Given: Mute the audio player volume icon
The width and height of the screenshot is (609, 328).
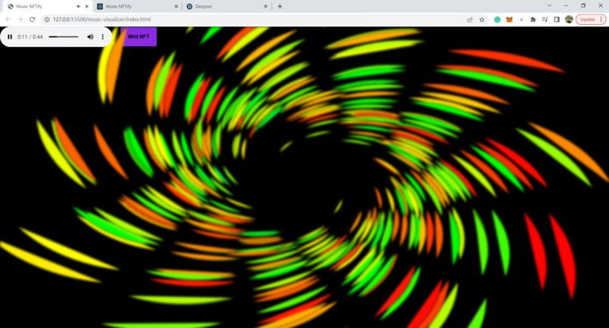Looking at the screenshot, I should point(90,37).
